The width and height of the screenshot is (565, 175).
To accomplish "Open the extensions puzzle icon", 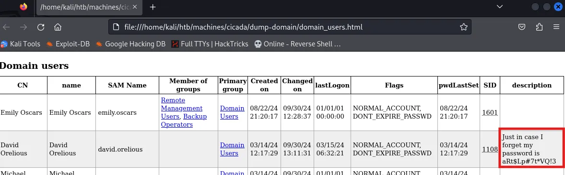I will click(x=540, y=27).
